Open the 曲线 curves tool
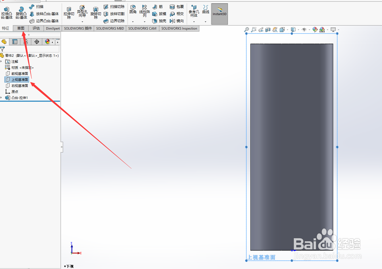Image resolution: width=382 pixels, height=269 pixels. click(x=206, y=9)
